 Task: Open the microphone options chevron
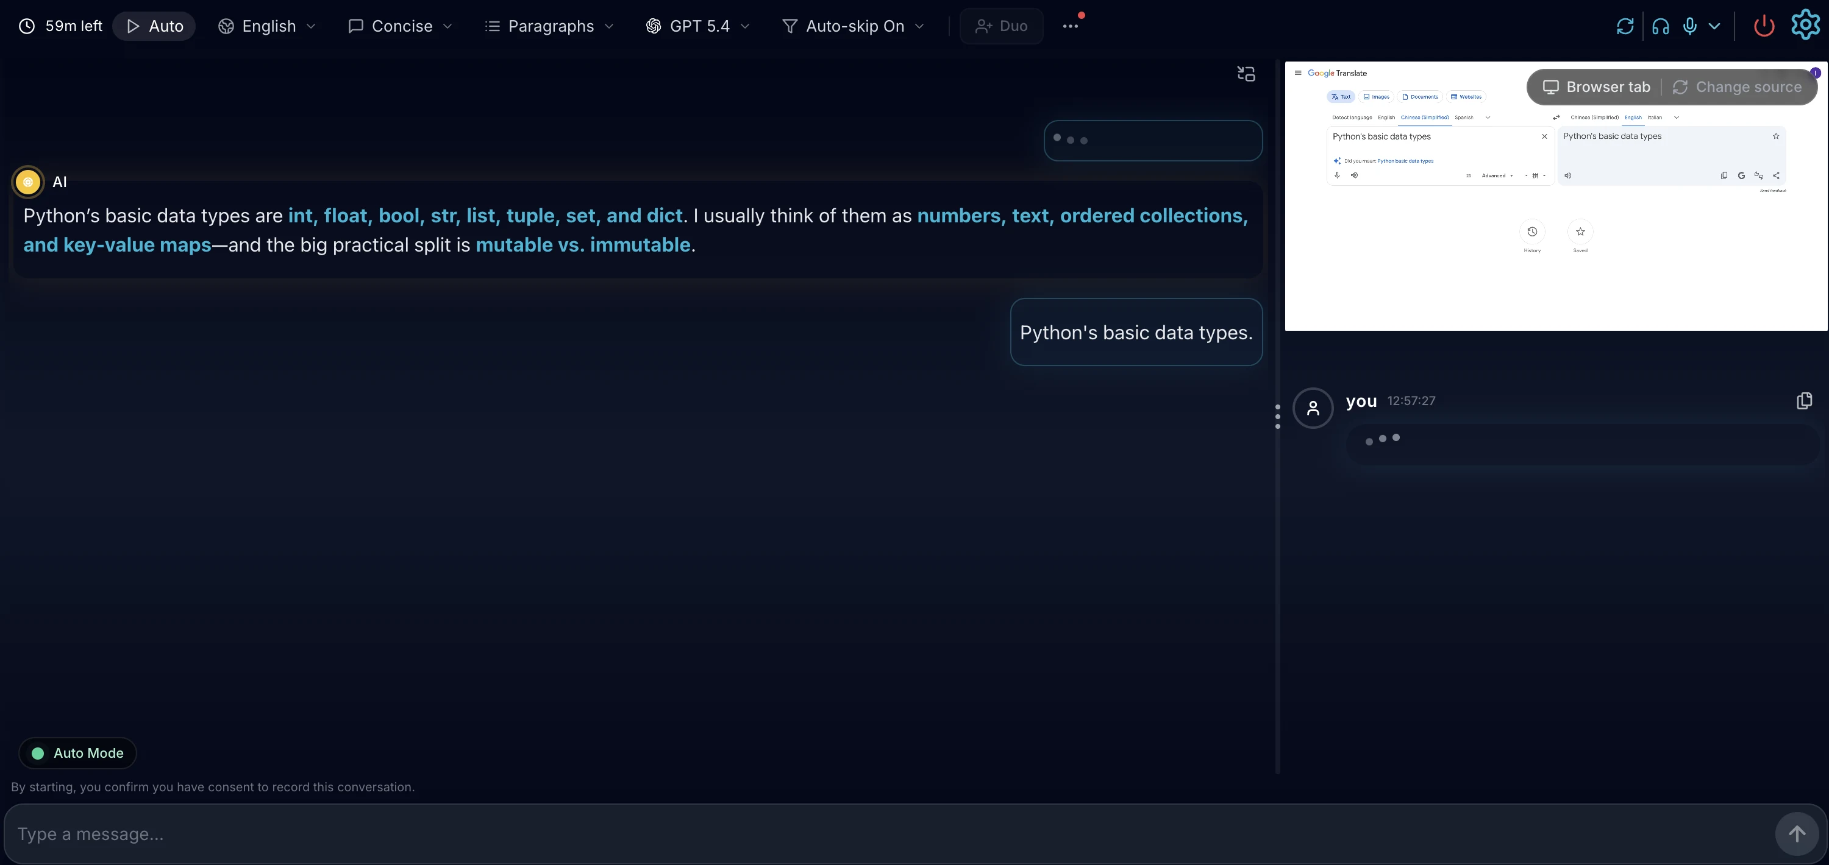pos(1714,26)
